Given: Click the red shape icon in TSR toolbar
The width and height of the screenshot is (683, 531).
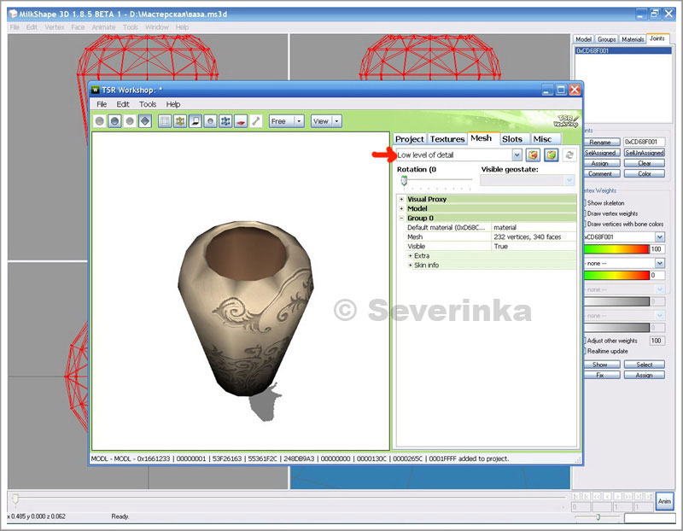Looking at the screenshot, I should (241, 121).
